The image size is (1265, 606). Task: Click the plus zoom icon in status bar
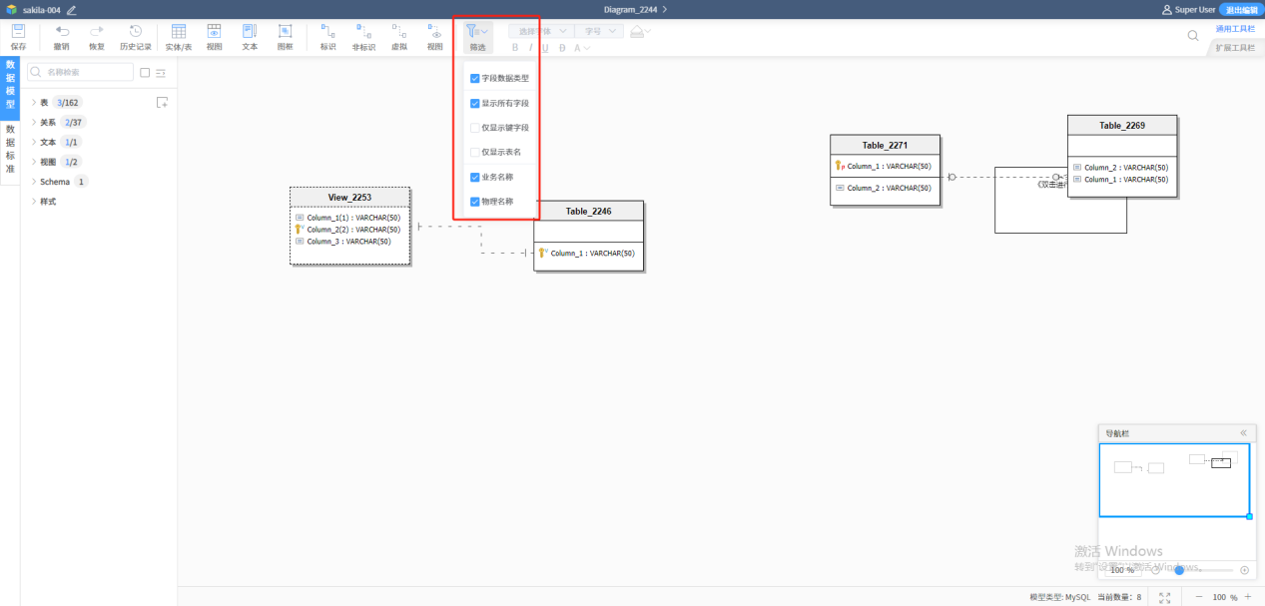1248,597
